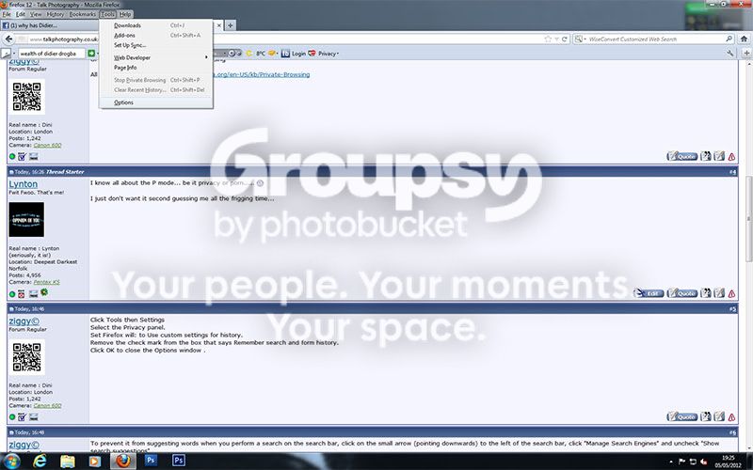Open the mail icon dropdown on the toolbar
This screenshot has width=753, height=470.
point(277,54)
